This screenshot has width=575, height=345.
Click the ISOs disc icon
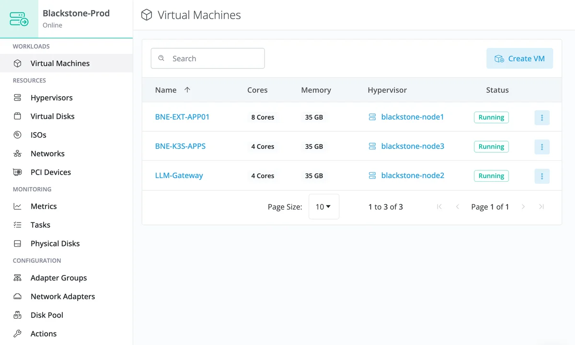click(17, 135)
